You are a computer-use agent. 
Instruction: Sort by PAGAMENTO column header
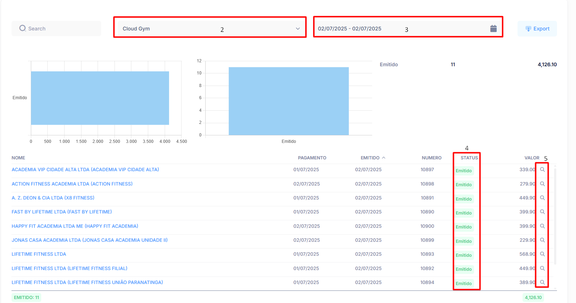(312, 158)
